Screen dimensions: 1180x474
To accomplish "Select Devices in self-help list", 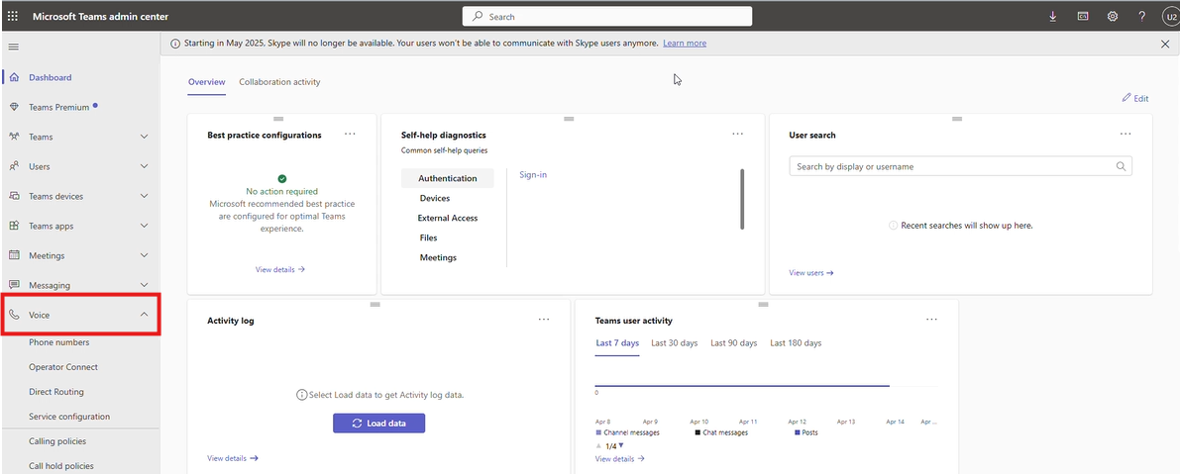I will coord(435,198).
